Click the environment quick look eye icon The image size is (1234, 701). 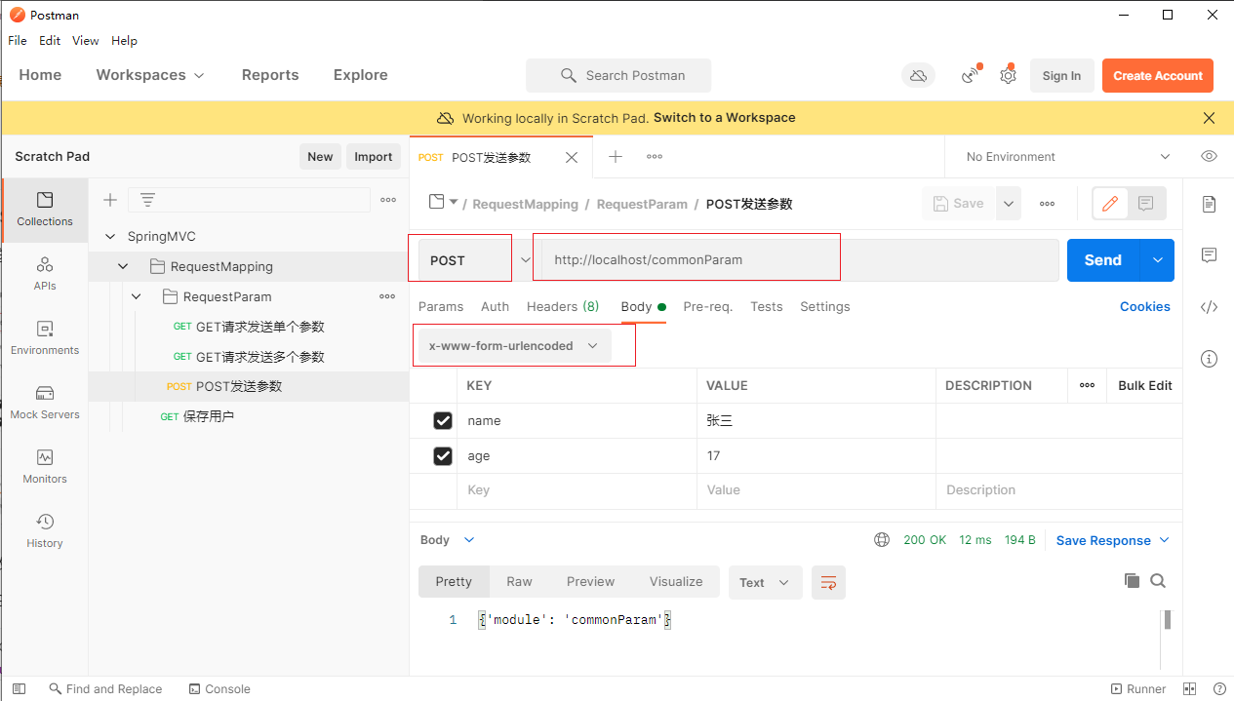click(1209, 157)
